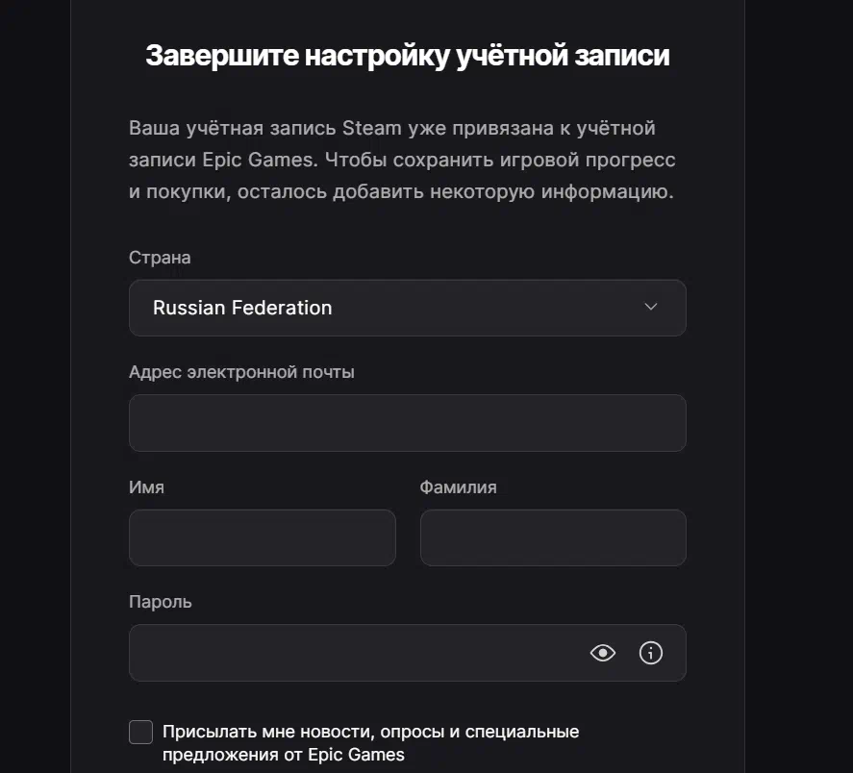
Task: Click the Имя field label
Action: click(146, 486)
